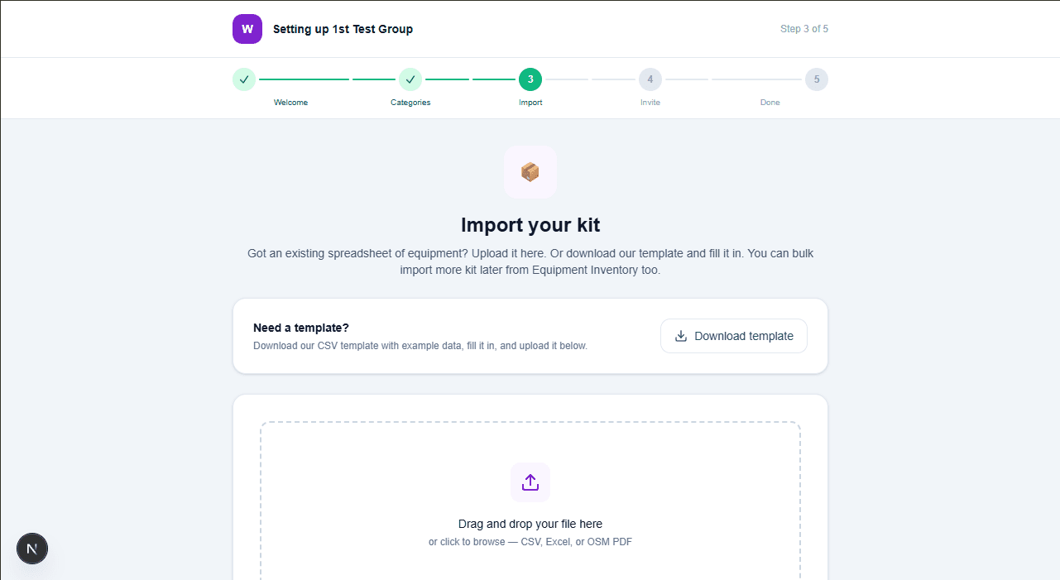Click the download icon inside Download template button

[x=680, y=336]
